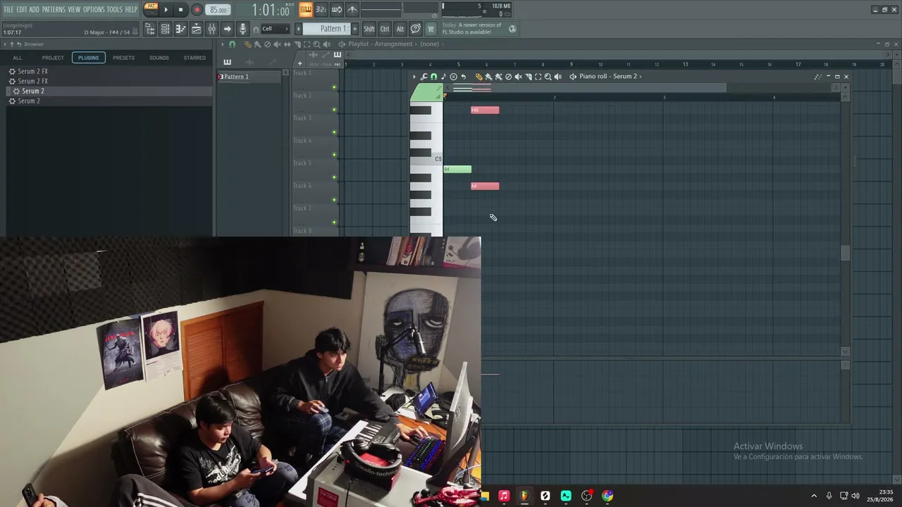Select the highlighted Serum 2 browser entry
The image size is (902, 507).
(109, 91)
